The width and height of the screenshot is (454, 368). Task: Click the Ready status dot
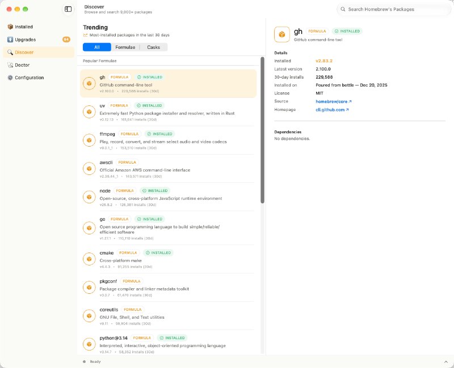[84, 362]
